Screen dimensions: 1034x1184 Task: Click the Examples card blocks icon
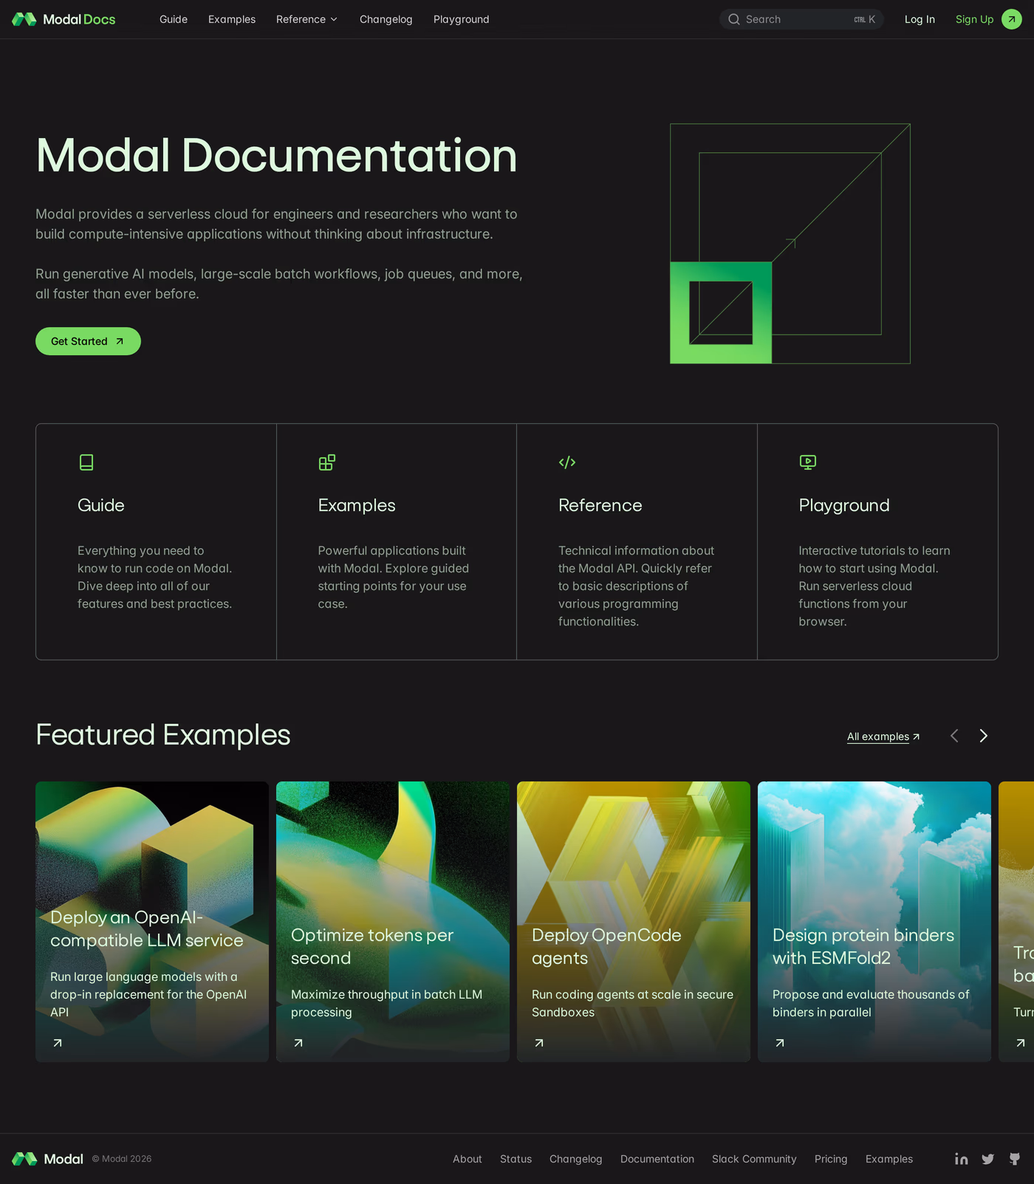click(326, 462)
